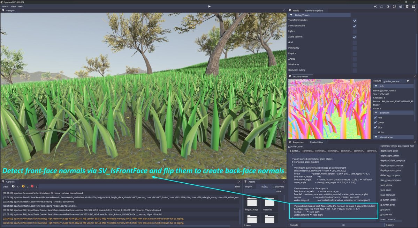The width and height of the screenshot is (418, 228).
Task: Switch Assets to List View
Action: [279, 186]
